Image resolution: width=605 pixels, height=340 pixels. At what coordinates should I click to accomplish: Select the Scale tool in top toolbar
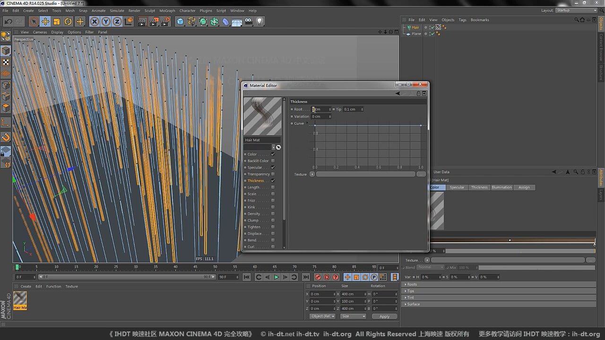pyautogui.click(x=57, y=22)
